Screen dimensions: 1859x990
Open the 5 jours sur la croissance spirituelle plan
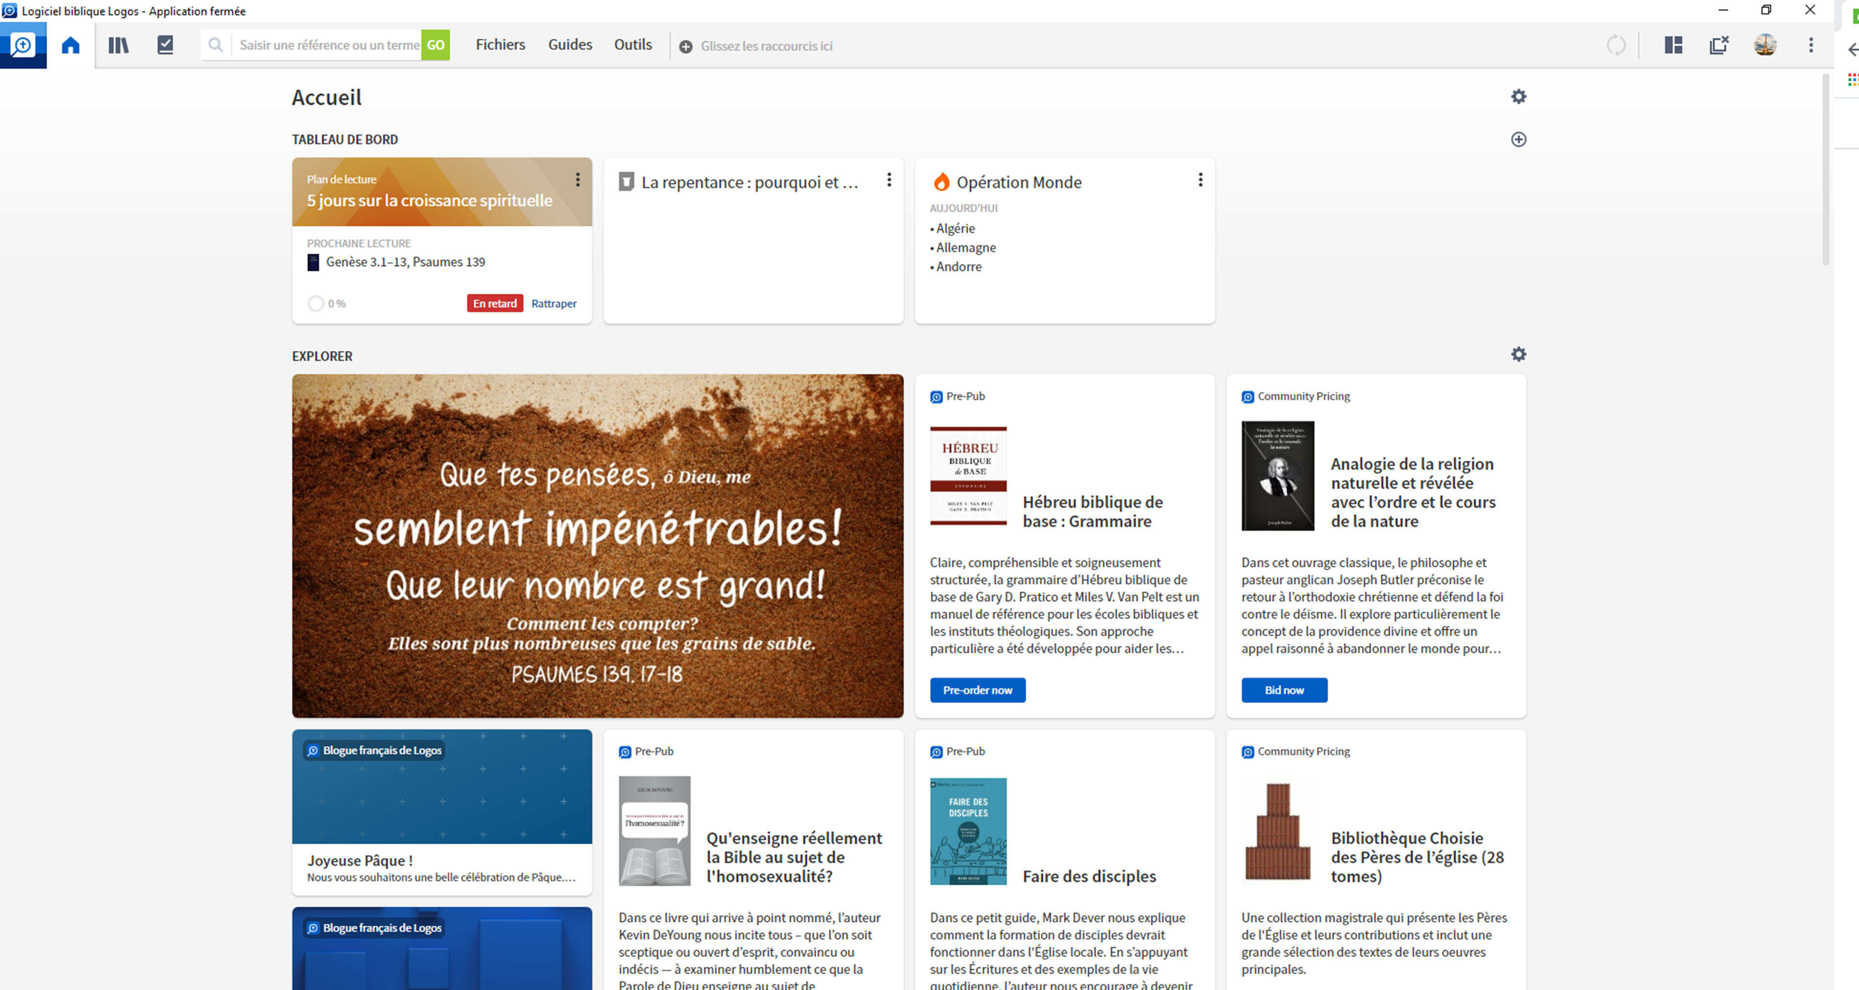point(429,200)
